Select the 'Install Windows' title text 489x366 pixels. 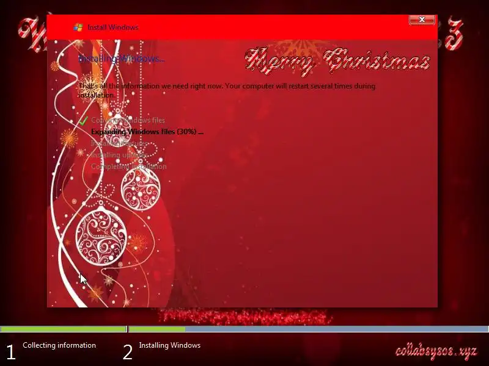tap(113, 27)
